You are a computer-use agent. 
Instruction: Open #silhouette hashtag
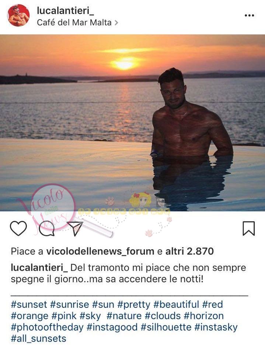[166, 327]
